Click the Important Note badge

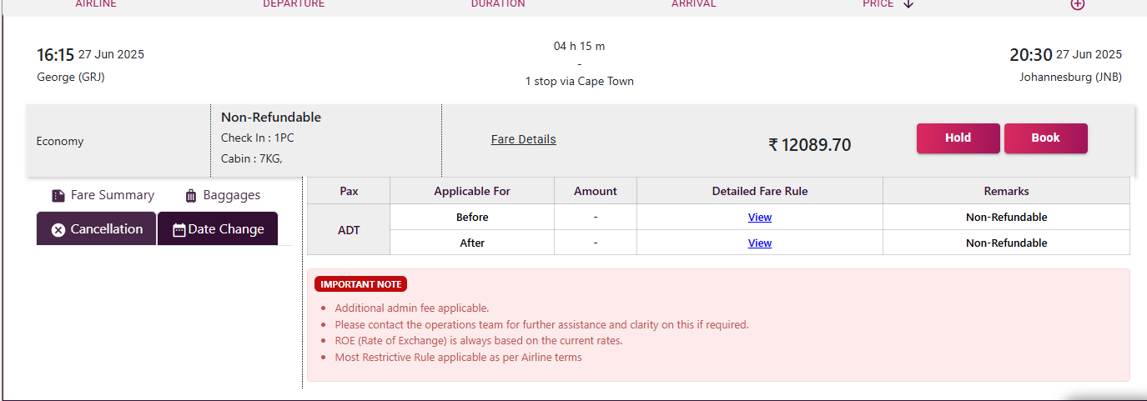(x=360, y=284)
